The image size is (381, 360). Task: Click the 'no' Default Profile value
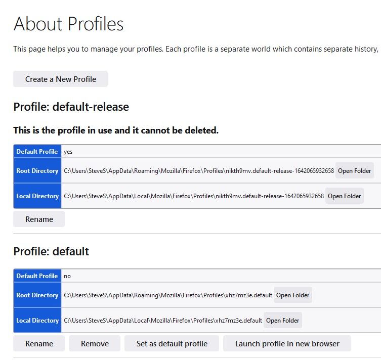click(x=67, y=276)
